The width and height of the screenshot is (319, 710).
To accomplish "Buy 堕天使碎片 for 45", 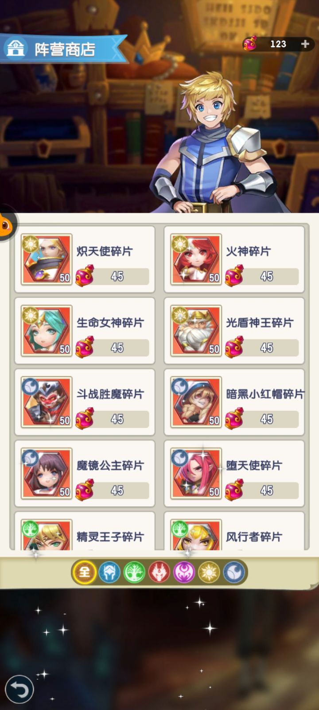I will pos(261,491).
